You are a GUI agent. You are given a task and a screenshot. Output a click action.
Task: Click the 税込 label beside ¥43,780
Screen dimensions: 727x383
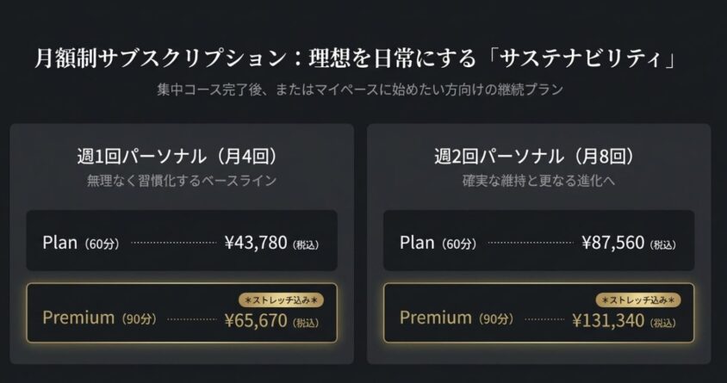coord(306,244)
